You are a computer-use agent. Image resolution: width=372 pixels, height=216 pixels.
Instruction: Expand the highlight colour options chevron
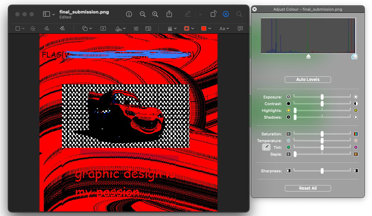[x=200, y=15]
